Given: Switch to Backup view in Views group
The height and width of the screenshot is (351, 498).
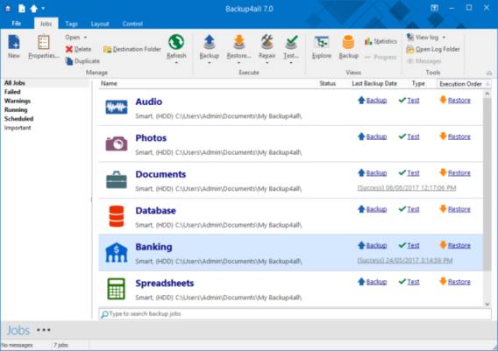Looking at the screenshot, I should click(348, 47).
